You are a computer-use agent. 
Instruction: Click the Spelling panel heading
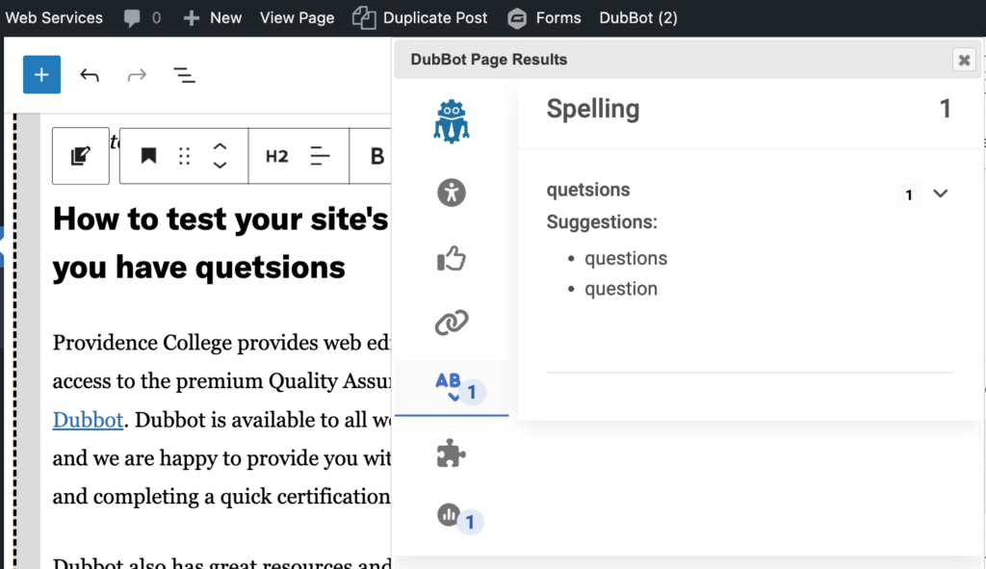(x=593, y=109)
